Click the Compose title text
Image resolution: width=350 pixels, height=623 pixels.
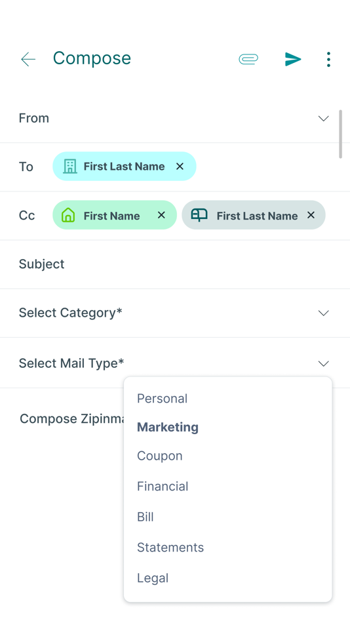[x=92, y=59]
